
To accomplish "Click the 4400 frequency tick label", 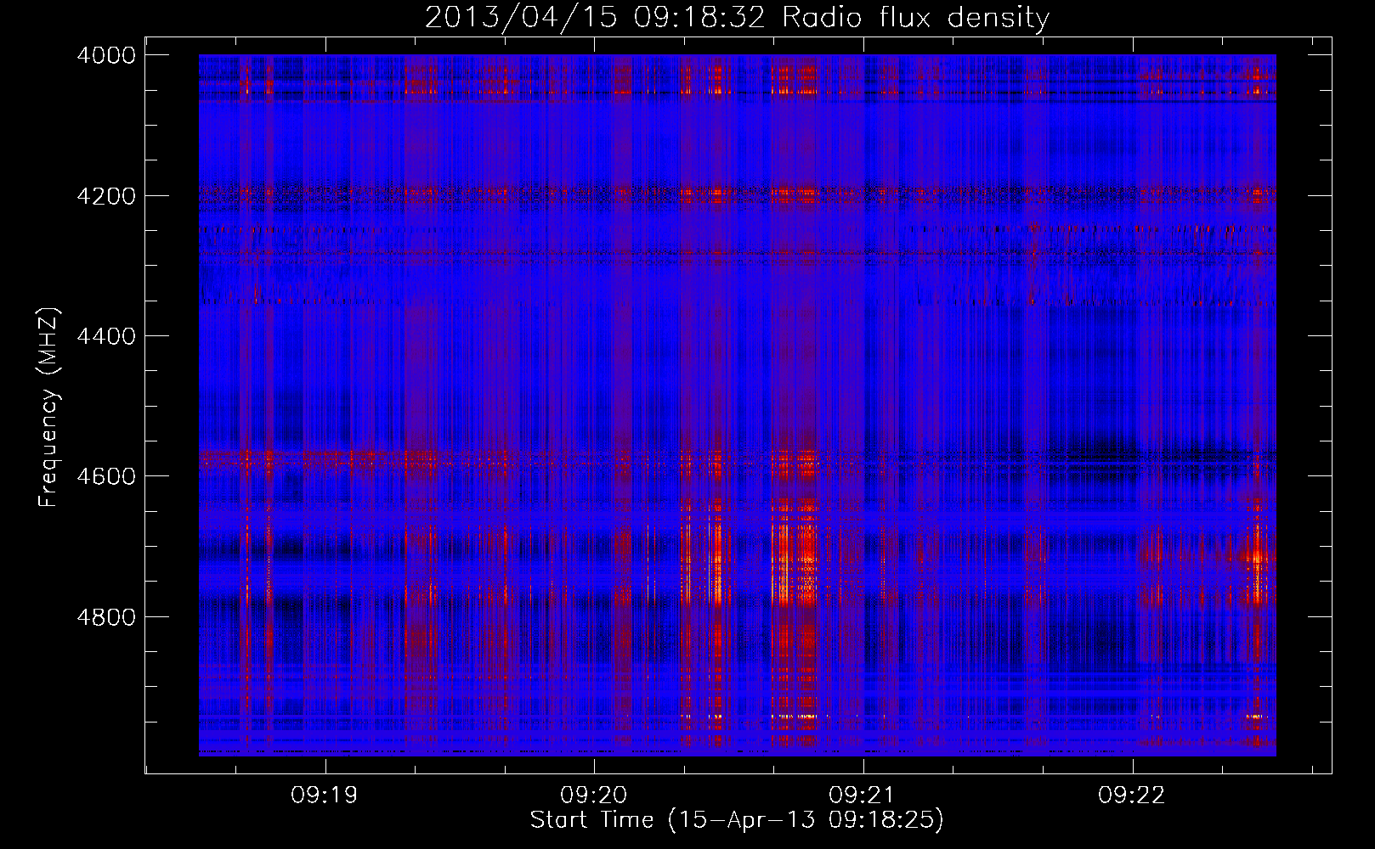I will tap(106, 336).
